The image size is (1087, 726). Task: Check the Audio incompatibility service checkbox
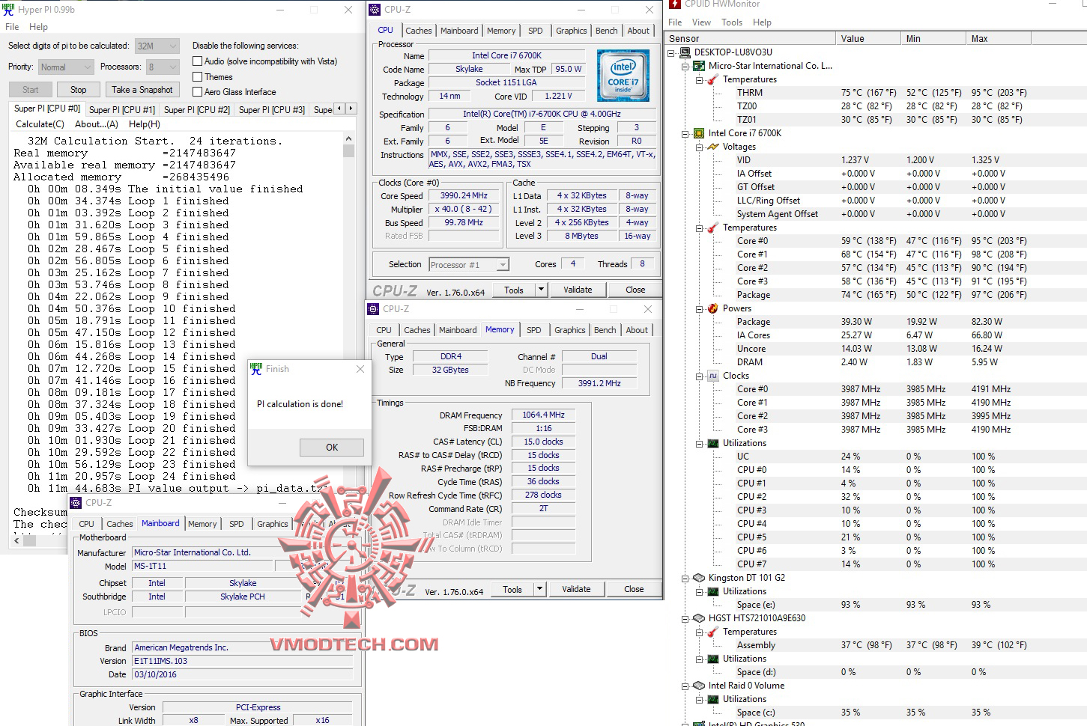coord(197,61)
